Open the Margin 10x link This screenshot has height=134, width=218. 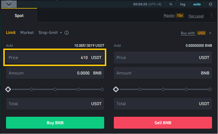pyautogui.click(x=174, y=16)
